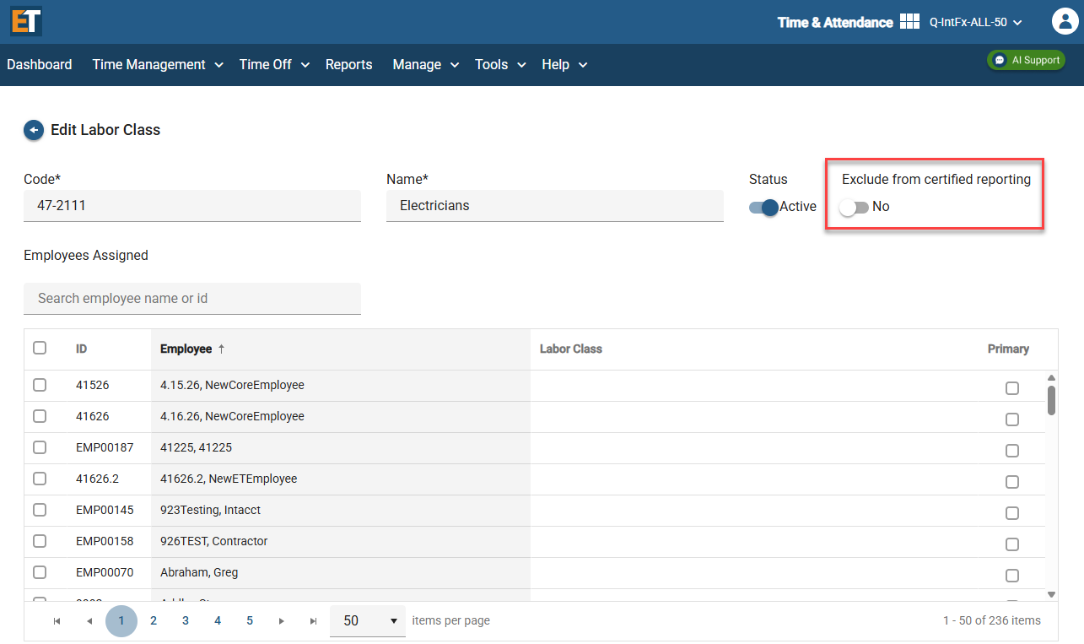Sort by the ID column header
This screenshot has height=644, width=1084.
click(x=81, y=349)
